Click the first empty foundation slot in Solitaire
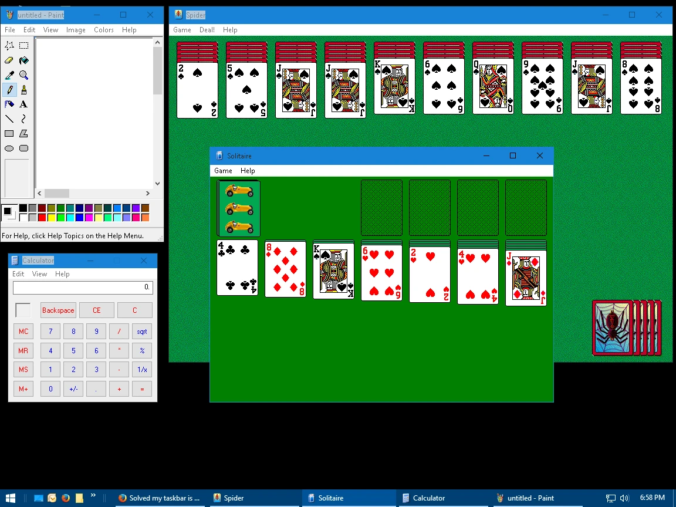Image resolution: width=676 pixels, height=507 pixels. [x=381, y=208]
